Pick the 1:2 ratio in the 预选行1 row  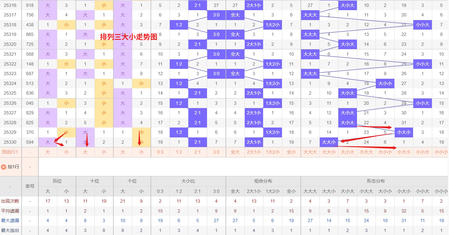pyautogui.click(x=179, y=152)
